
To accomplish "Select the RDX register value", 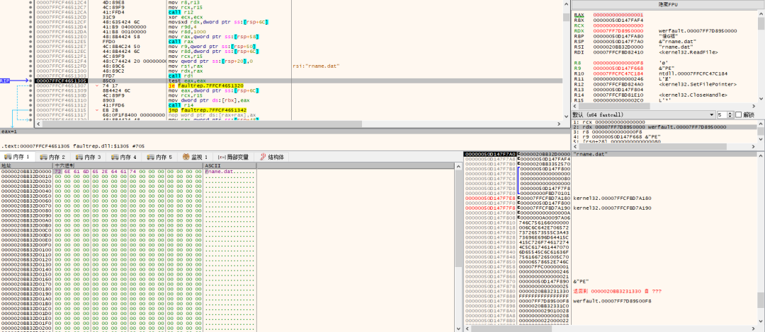I will (618, 30).
